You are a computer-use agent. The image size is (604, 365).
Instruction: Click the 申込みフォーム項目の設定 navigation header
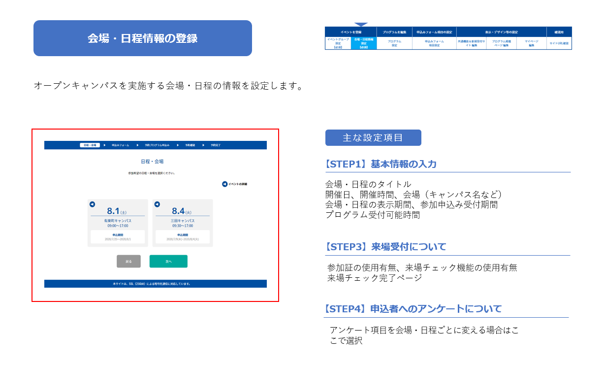pos(434,32)
